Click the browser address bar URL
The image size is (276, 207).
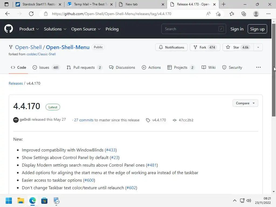tap(112, 14)
